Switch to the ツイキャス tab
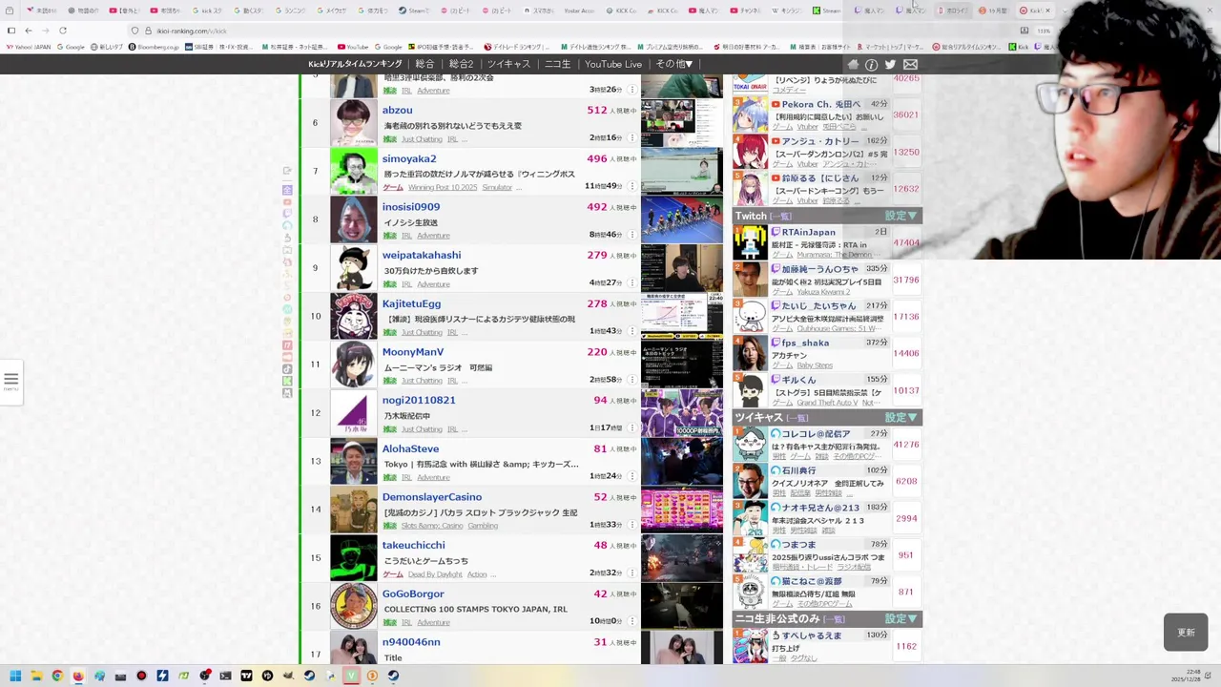This screenshot has width=1221, height=687. coord(508,64)
